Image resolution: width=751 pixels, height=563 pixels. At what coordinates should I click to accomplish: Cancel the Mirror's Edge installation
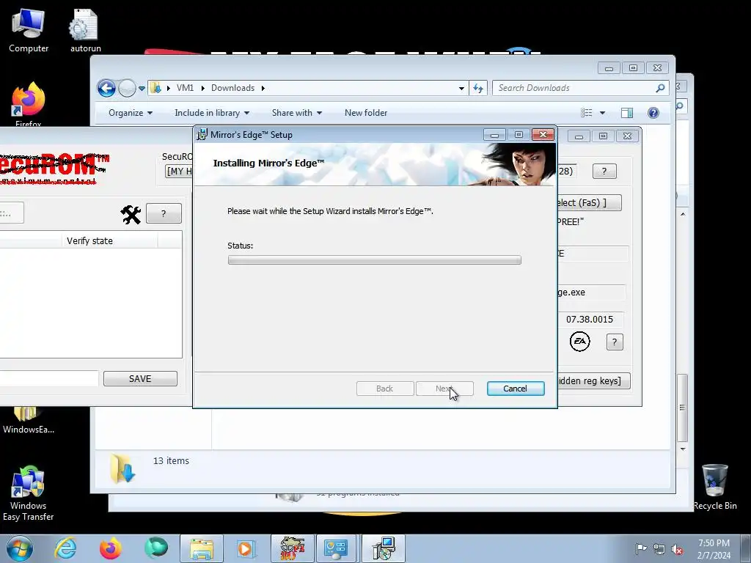(x=516, y=389)
